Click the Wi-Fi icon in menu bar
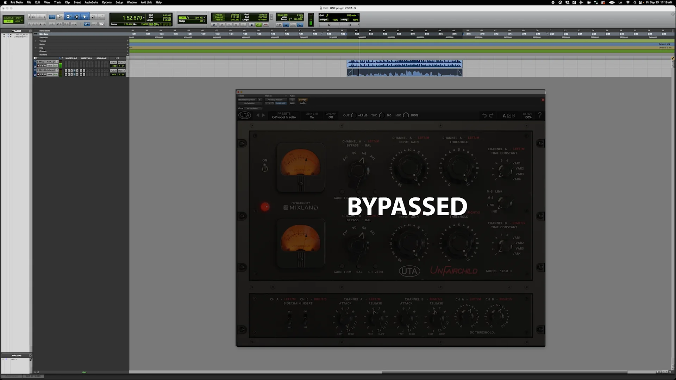This screenshot has height=380, width=676. point(628,2)
